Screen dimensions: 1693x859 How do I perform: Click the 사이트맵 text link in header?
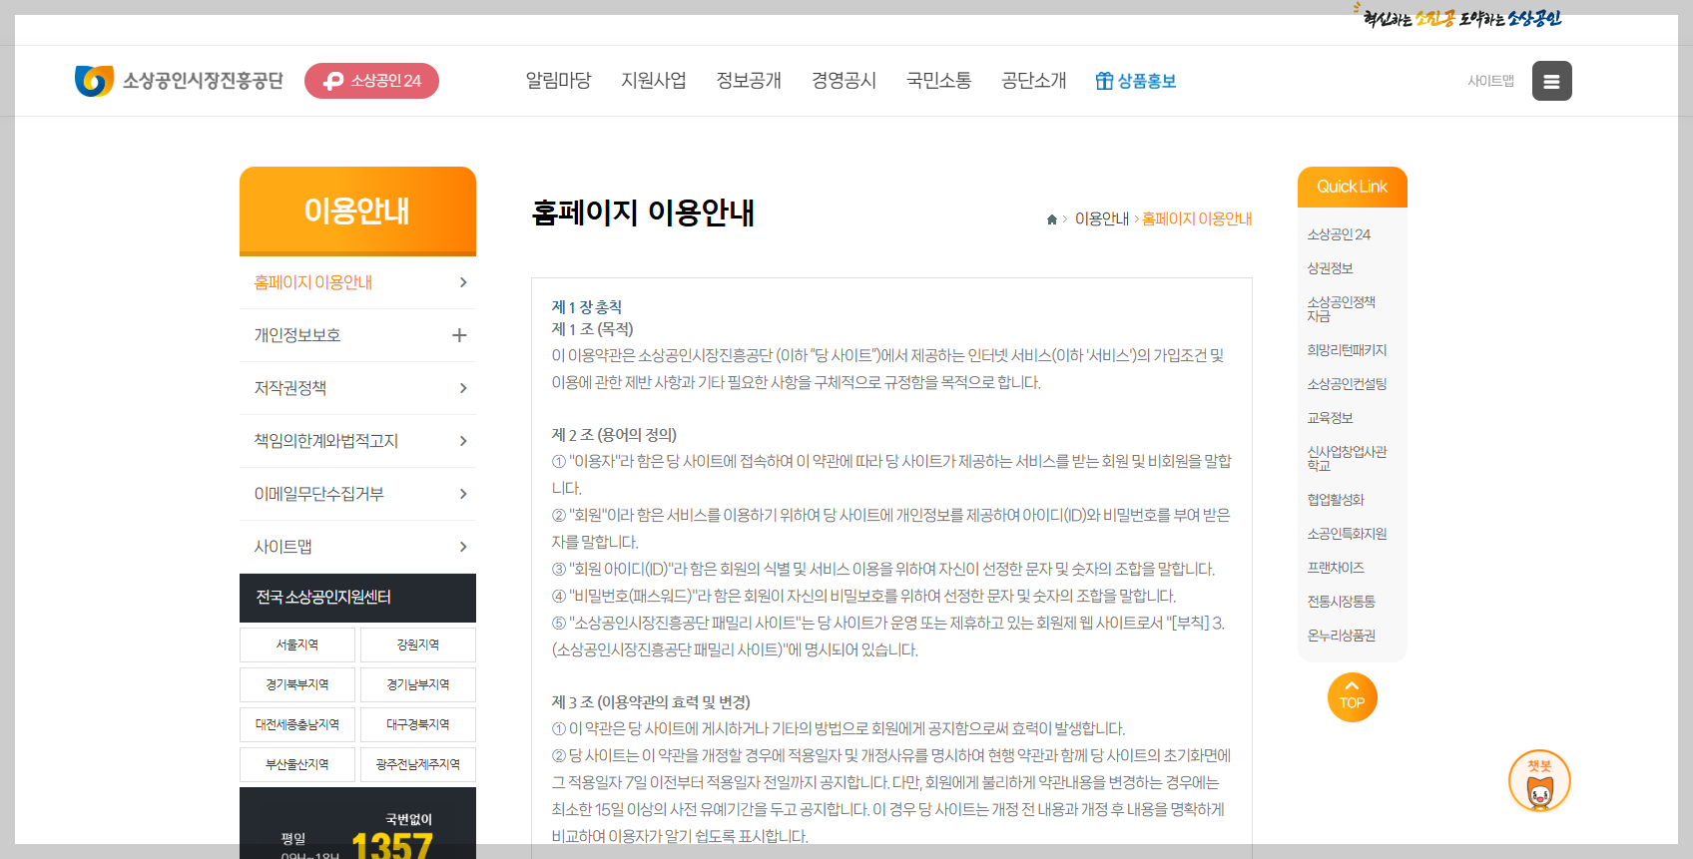click(1490, 81)
